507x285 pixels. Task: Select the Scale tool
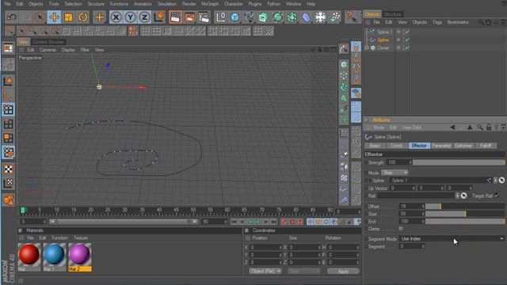68,17
